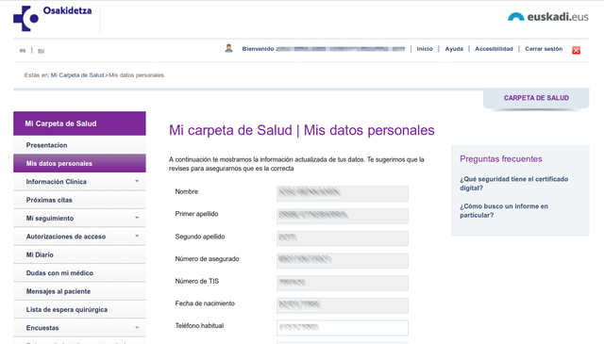
Task: Click the Primer apellido field
Action: [x=343, y=216]
